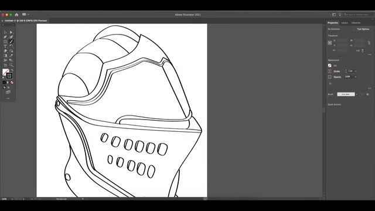The height and width of the screenshot is (211, 375).
Task: Open brush options icon beside Brush dropdown
Action: click(368, 94)
